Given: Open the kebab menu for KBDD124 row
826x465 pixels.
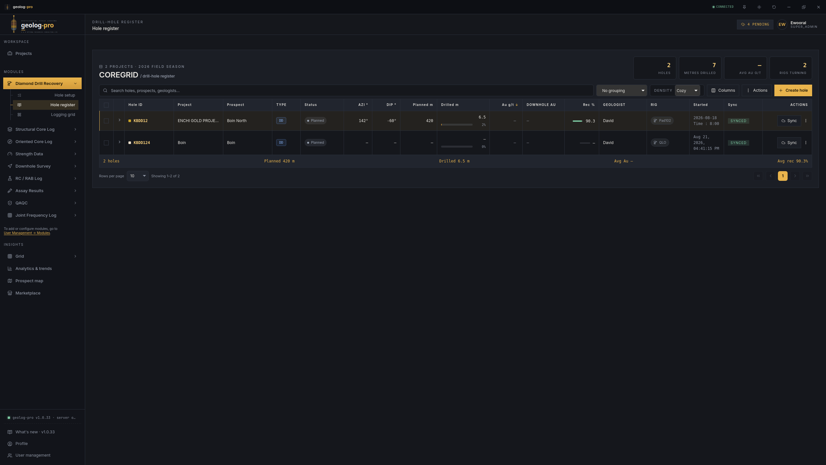Looking at the screenshot, I should coord(806,143).
